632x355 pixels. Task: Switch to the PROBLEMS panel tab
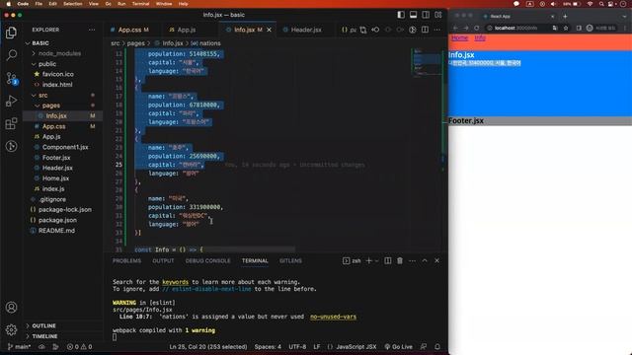click(x=126, y=260)
